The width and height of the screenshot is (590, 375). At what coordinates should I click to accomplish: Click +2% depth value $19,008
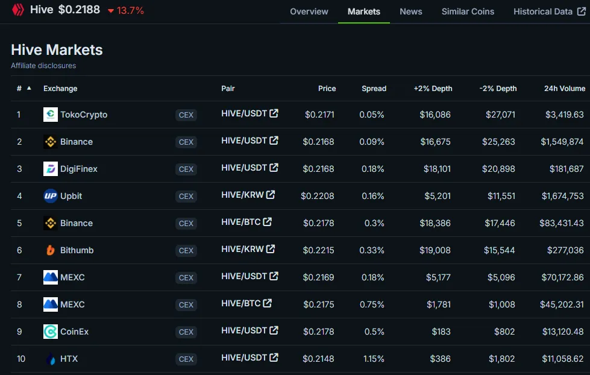435,250
